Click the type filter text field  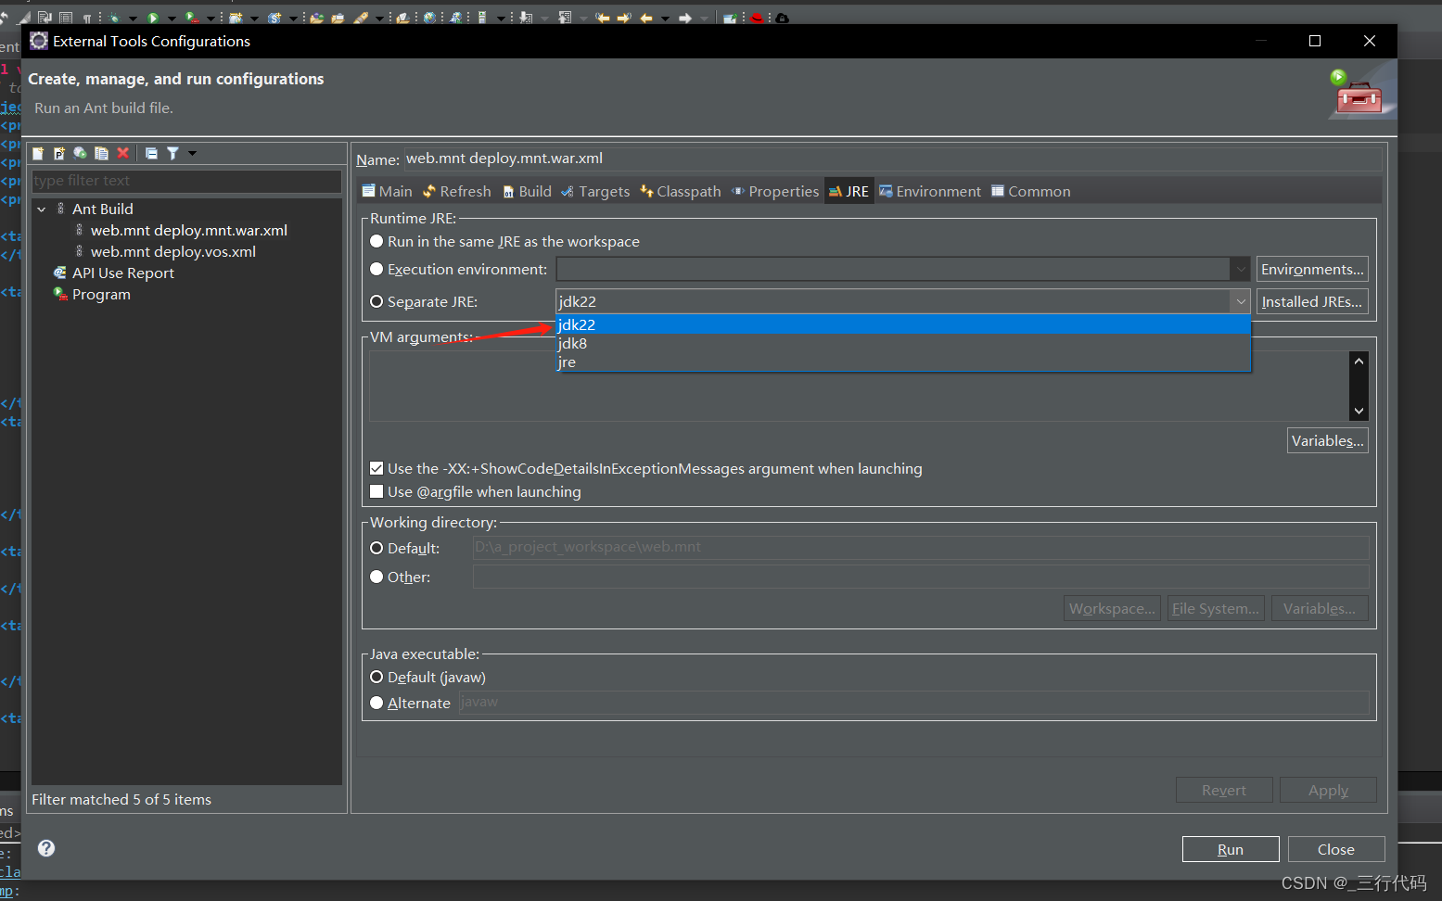click(x=186, y=181)
